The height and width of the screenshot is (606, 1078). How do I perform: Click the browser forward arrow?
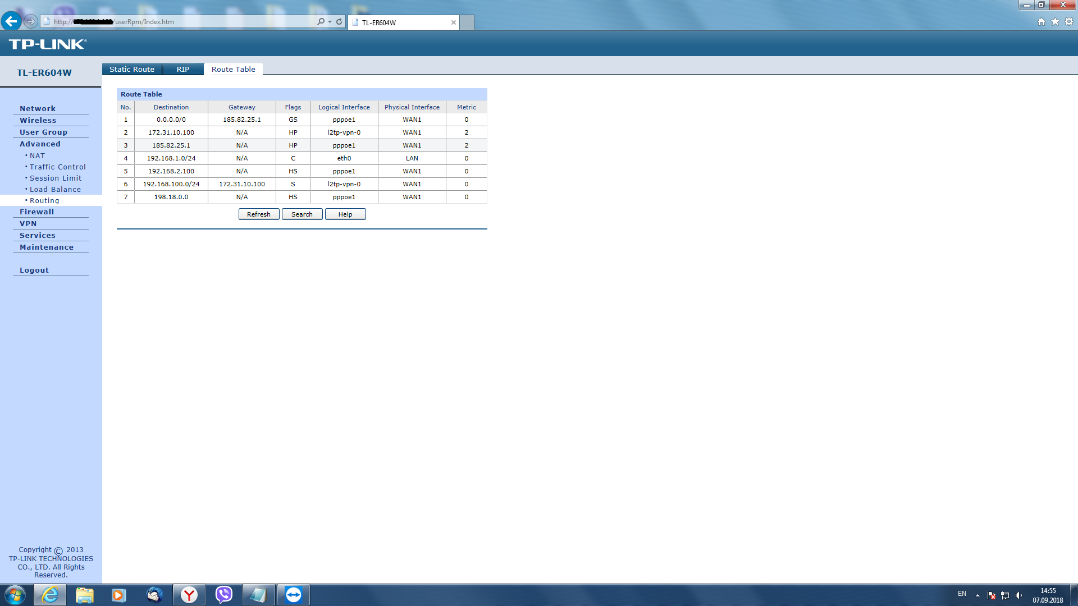[31, 21]
